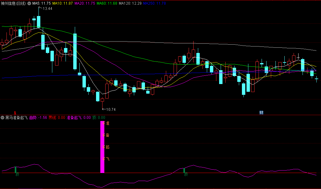321x189 pixels.
Task: Select the 界线: 0.00 value
Action: 57,118
